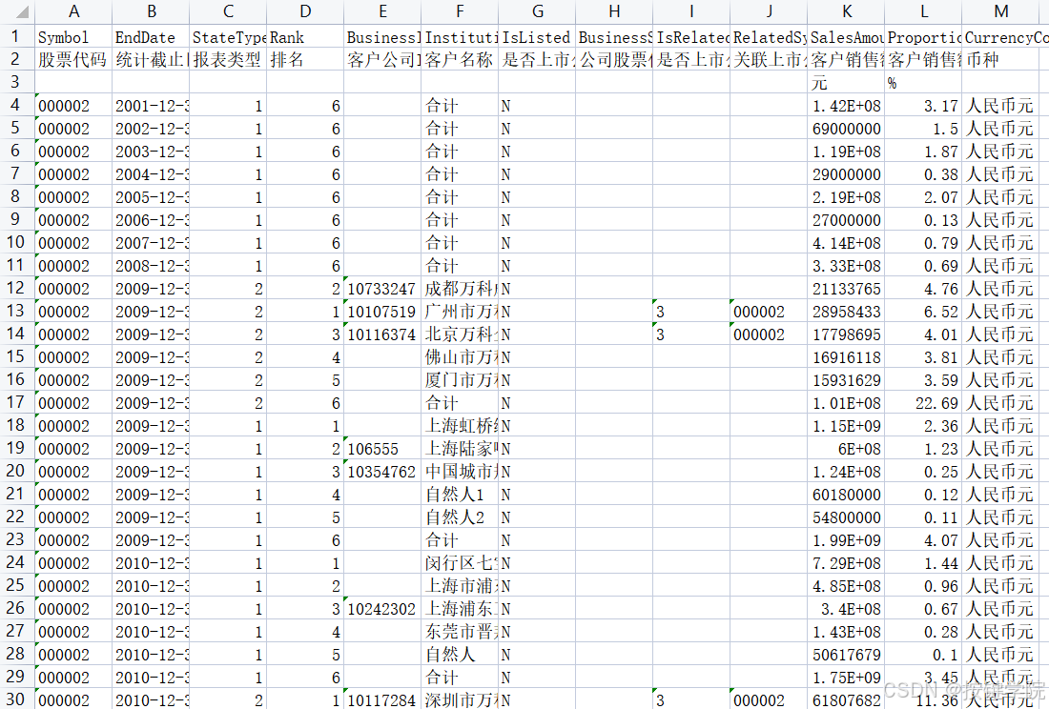The image size is (1049, 709).
Task: Select company ID cell 10354762
Action: 382,471
